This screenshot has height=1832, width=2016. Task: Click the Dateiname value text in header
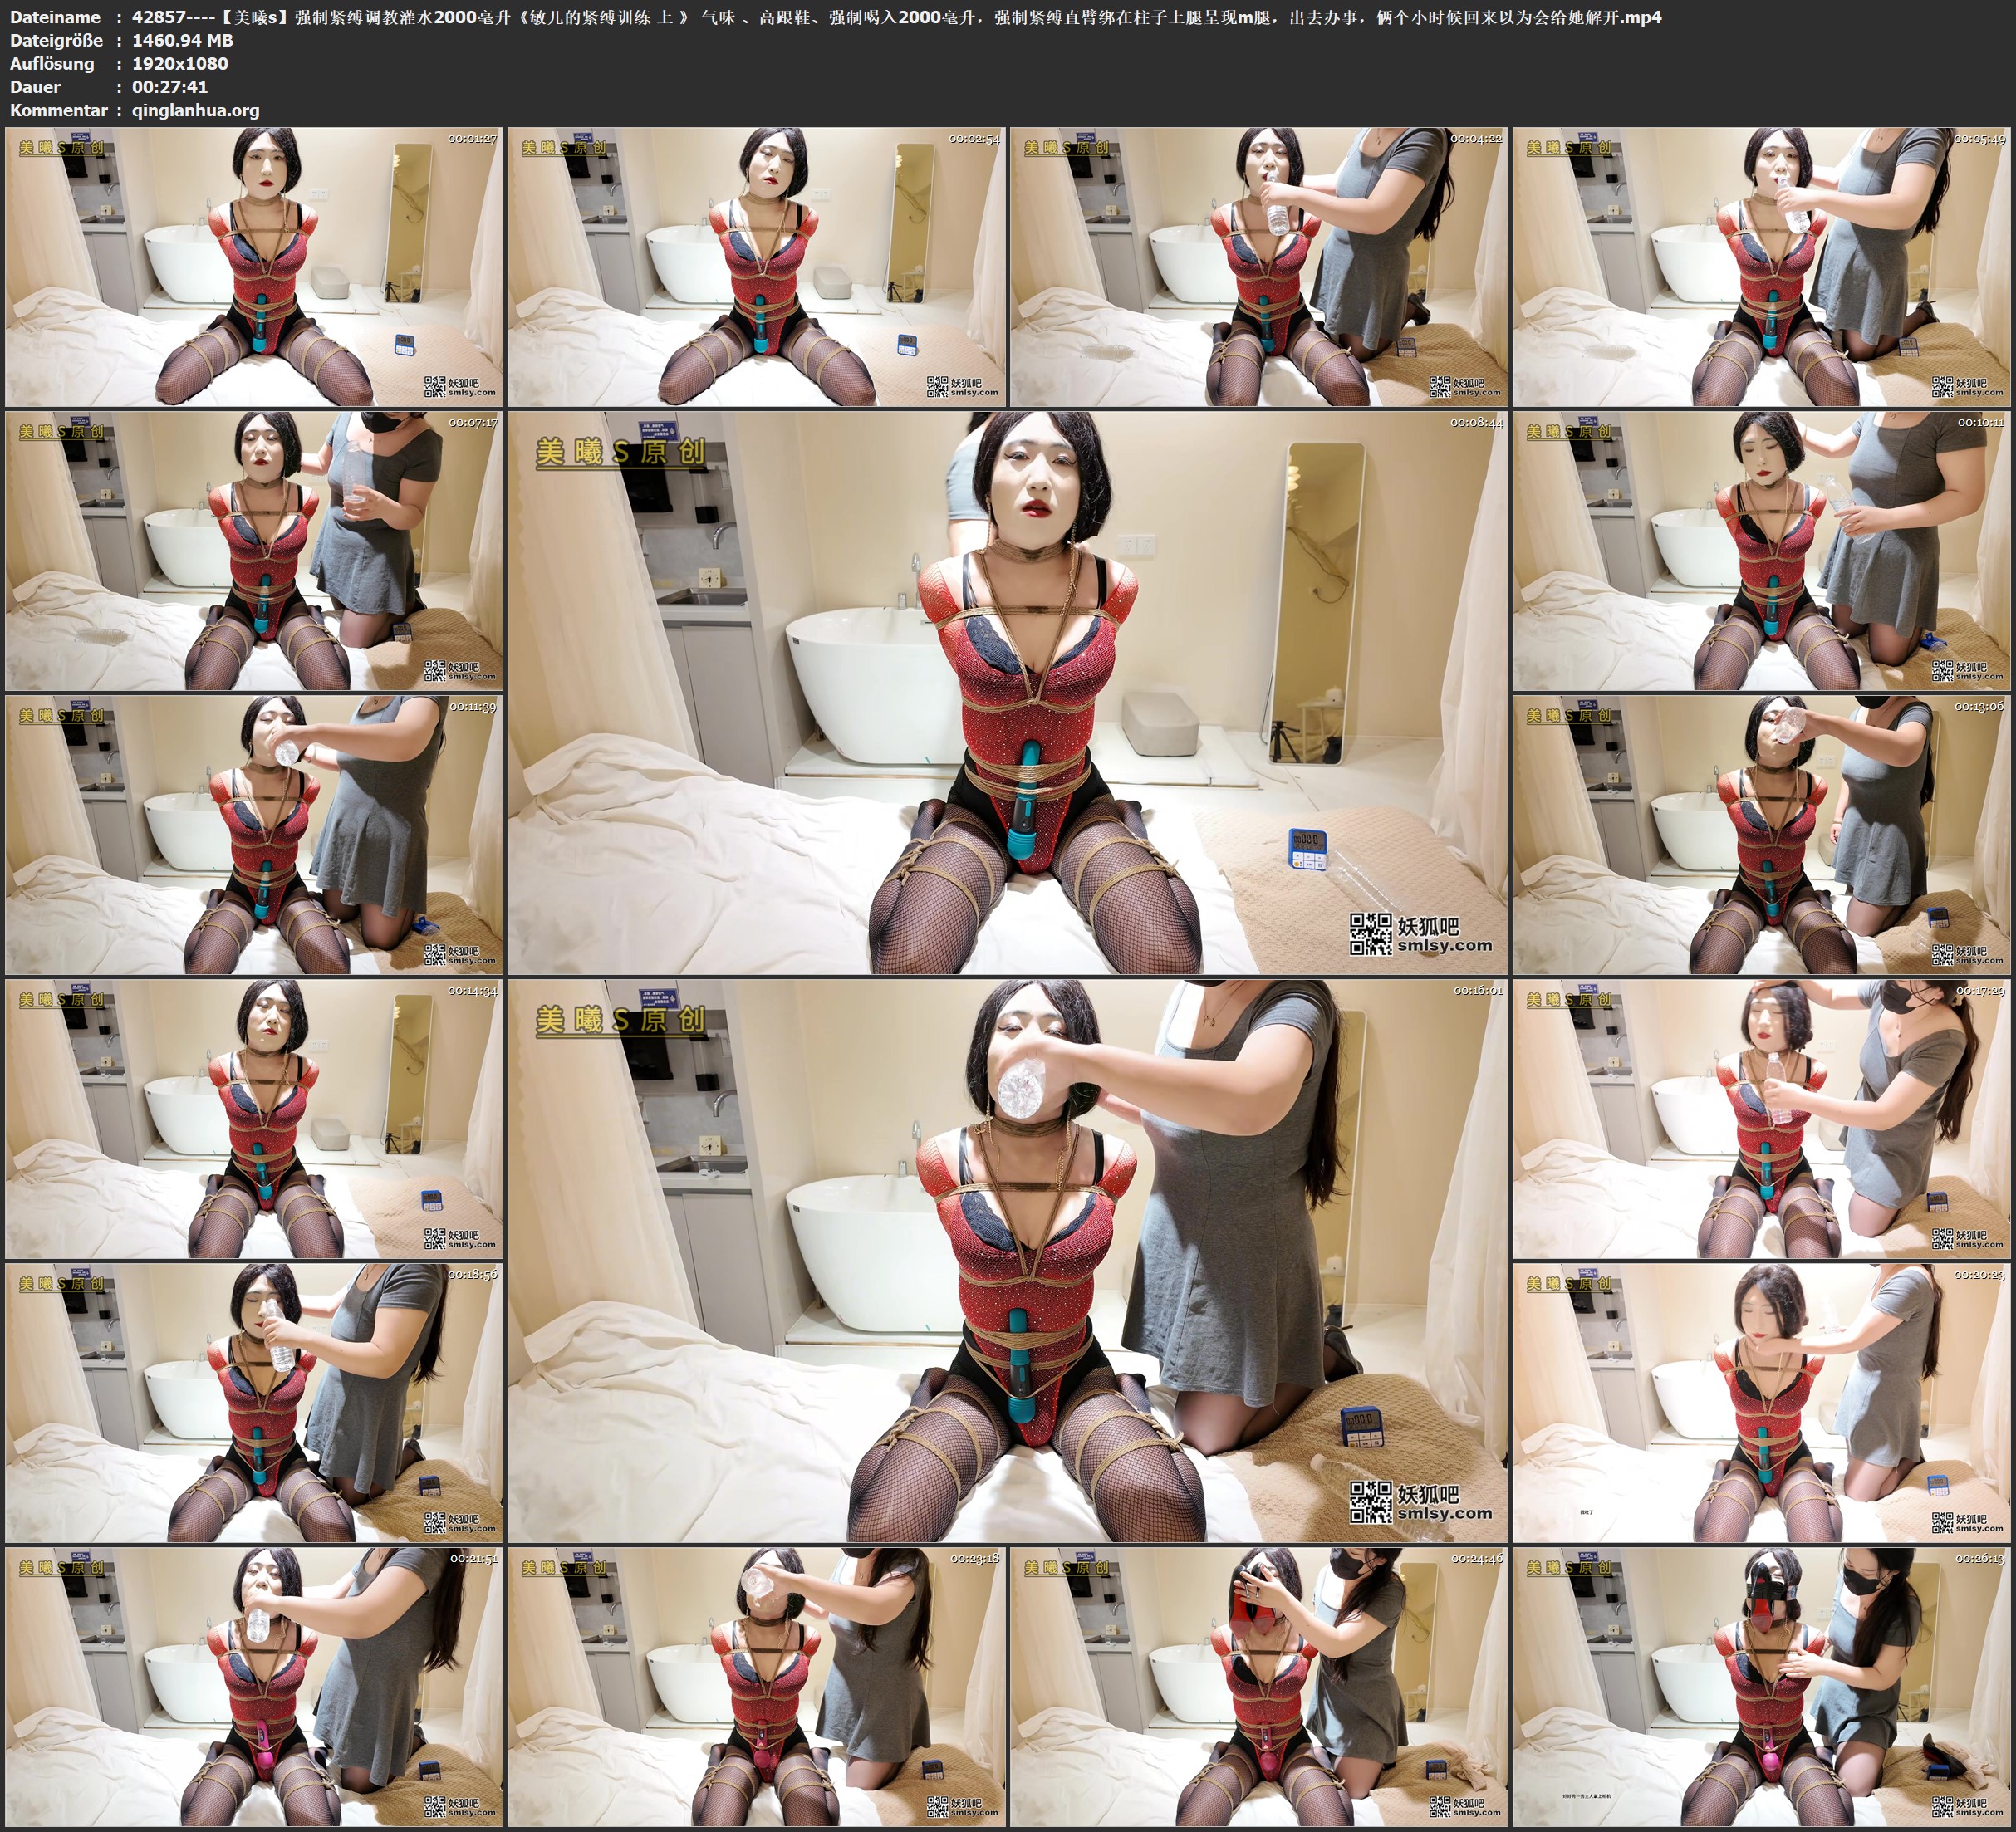coord(896,17)
